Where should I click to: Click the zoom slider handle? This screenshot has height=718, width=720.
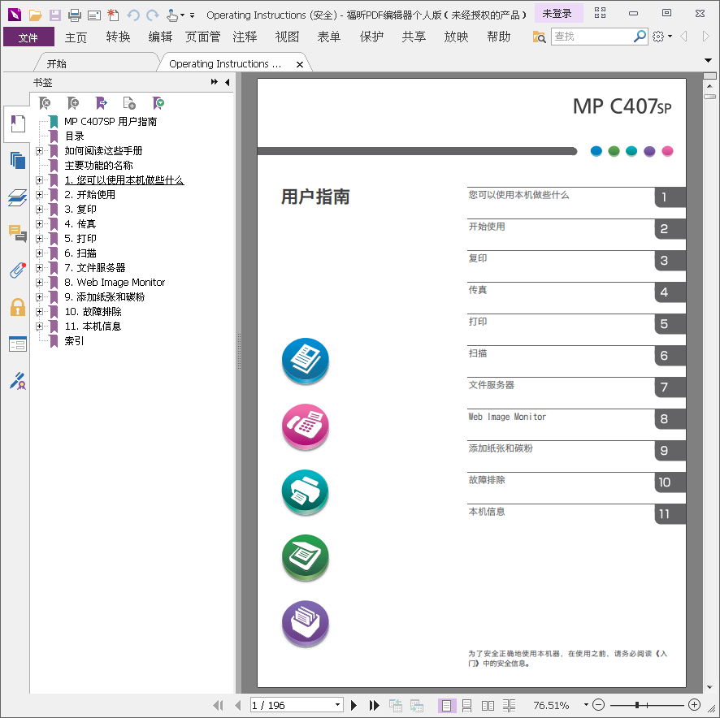click(x=637, y=705)
